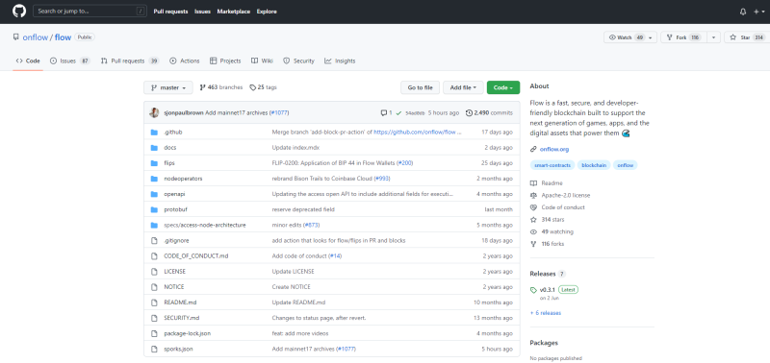Image resolution: width=770 pixels, height=363 pixels.
Task: Open Issues in the top navigation bar
Action: pyautogui.click(x=202, y=12)
